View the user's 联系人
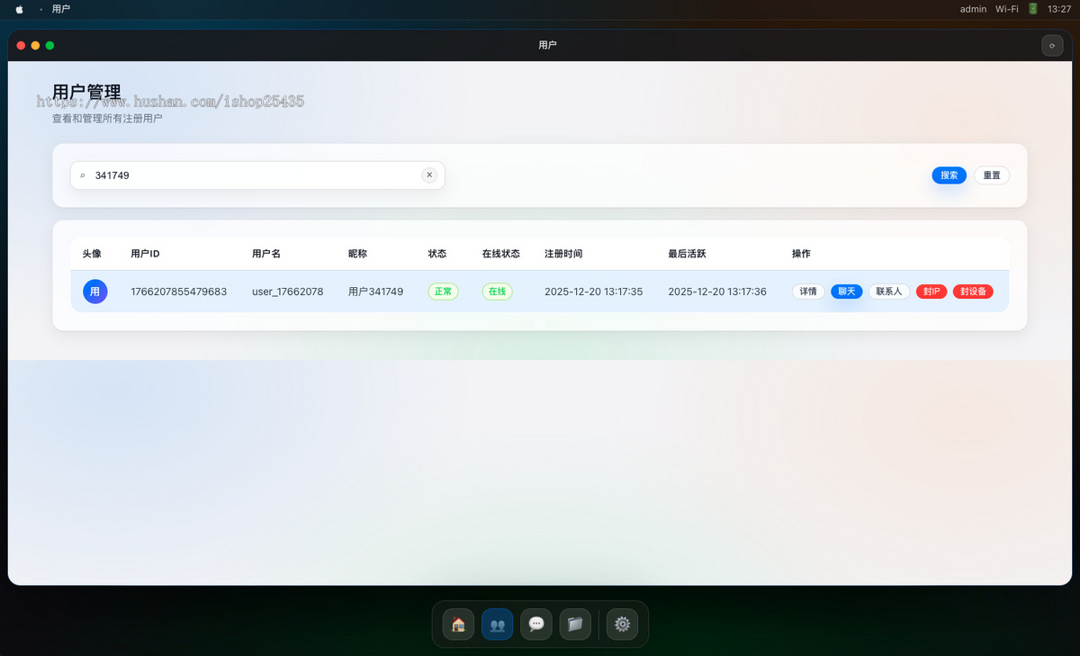The image size is (1080, 656). 888,292
